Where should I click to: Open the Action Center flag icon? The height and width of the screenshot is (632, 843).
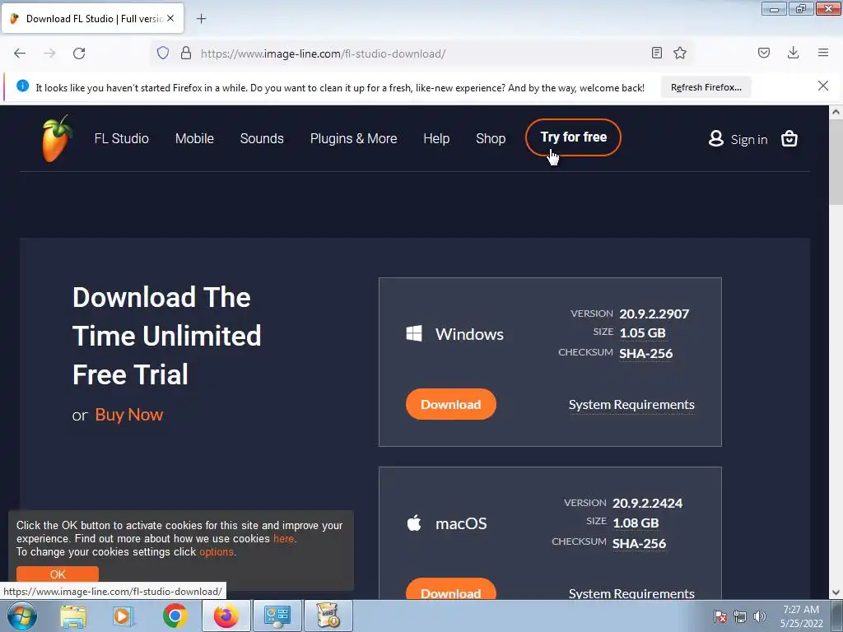pyautogui.click(x=720, y=616)
